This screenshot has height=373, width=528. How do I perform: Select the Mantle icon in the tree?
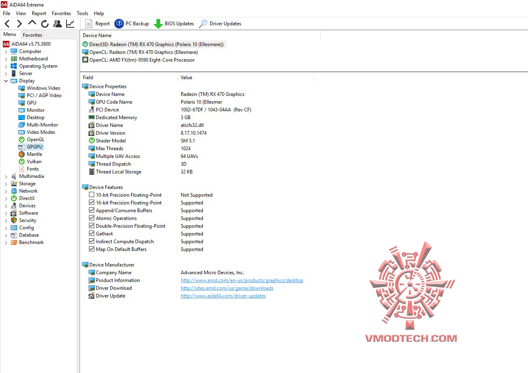click(22, 154)
